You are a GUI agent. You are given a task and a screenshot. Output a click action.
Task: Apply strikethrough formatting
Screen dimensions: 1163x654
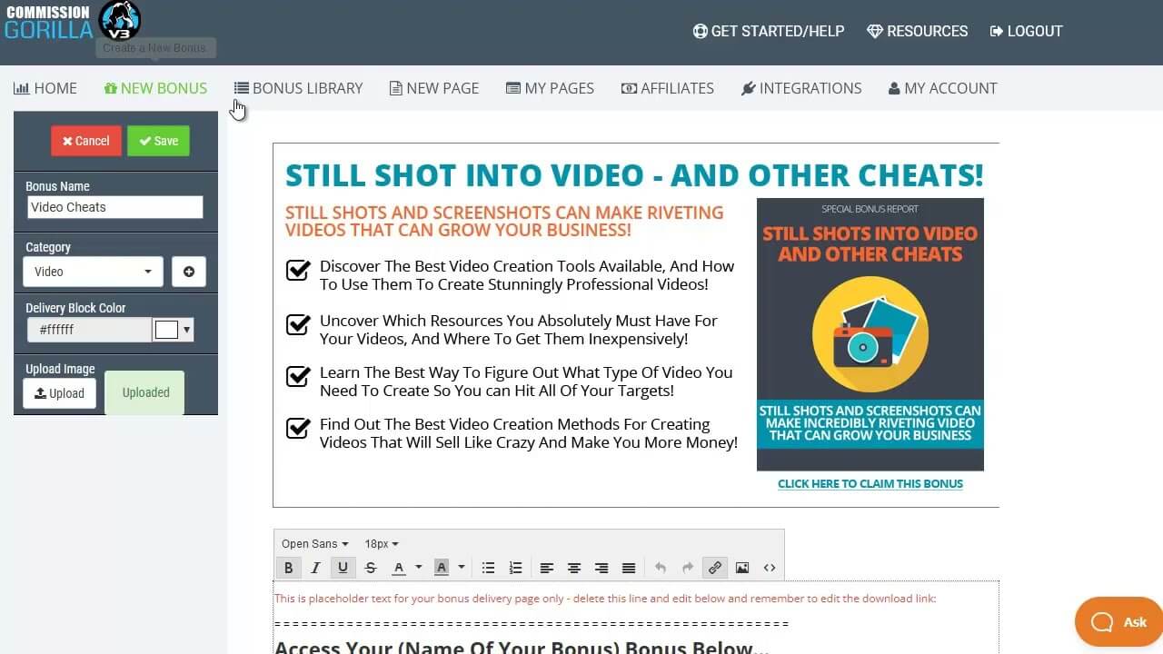point(371,568)
